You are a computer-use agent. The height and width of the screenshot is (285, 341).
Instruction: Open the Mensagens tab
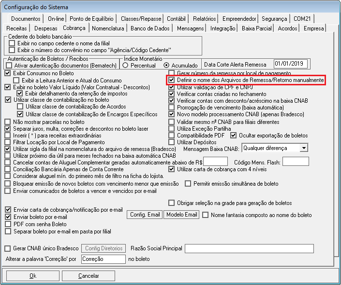(190, 28)
